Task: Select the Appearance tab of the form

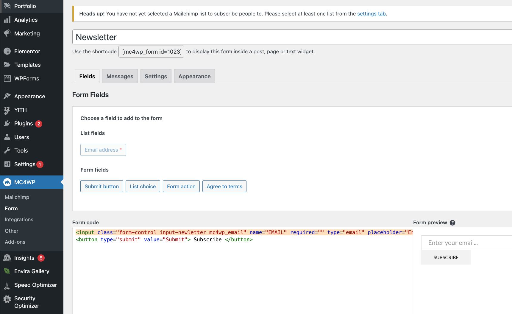Action: 194,76
